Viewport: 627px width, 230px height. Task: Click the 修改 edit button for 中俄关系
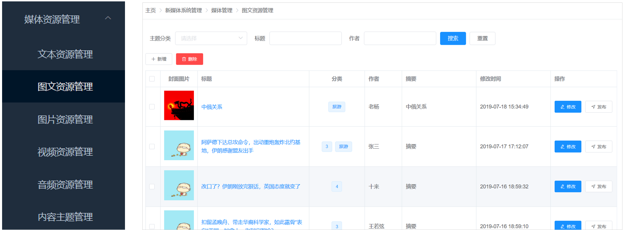567,107
